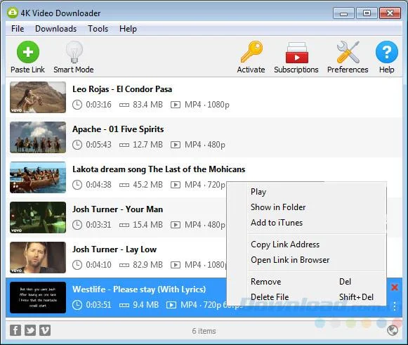Open Subscriptions from the toolbar
Screen dimensions: 408x345
[x=296, y=53]
